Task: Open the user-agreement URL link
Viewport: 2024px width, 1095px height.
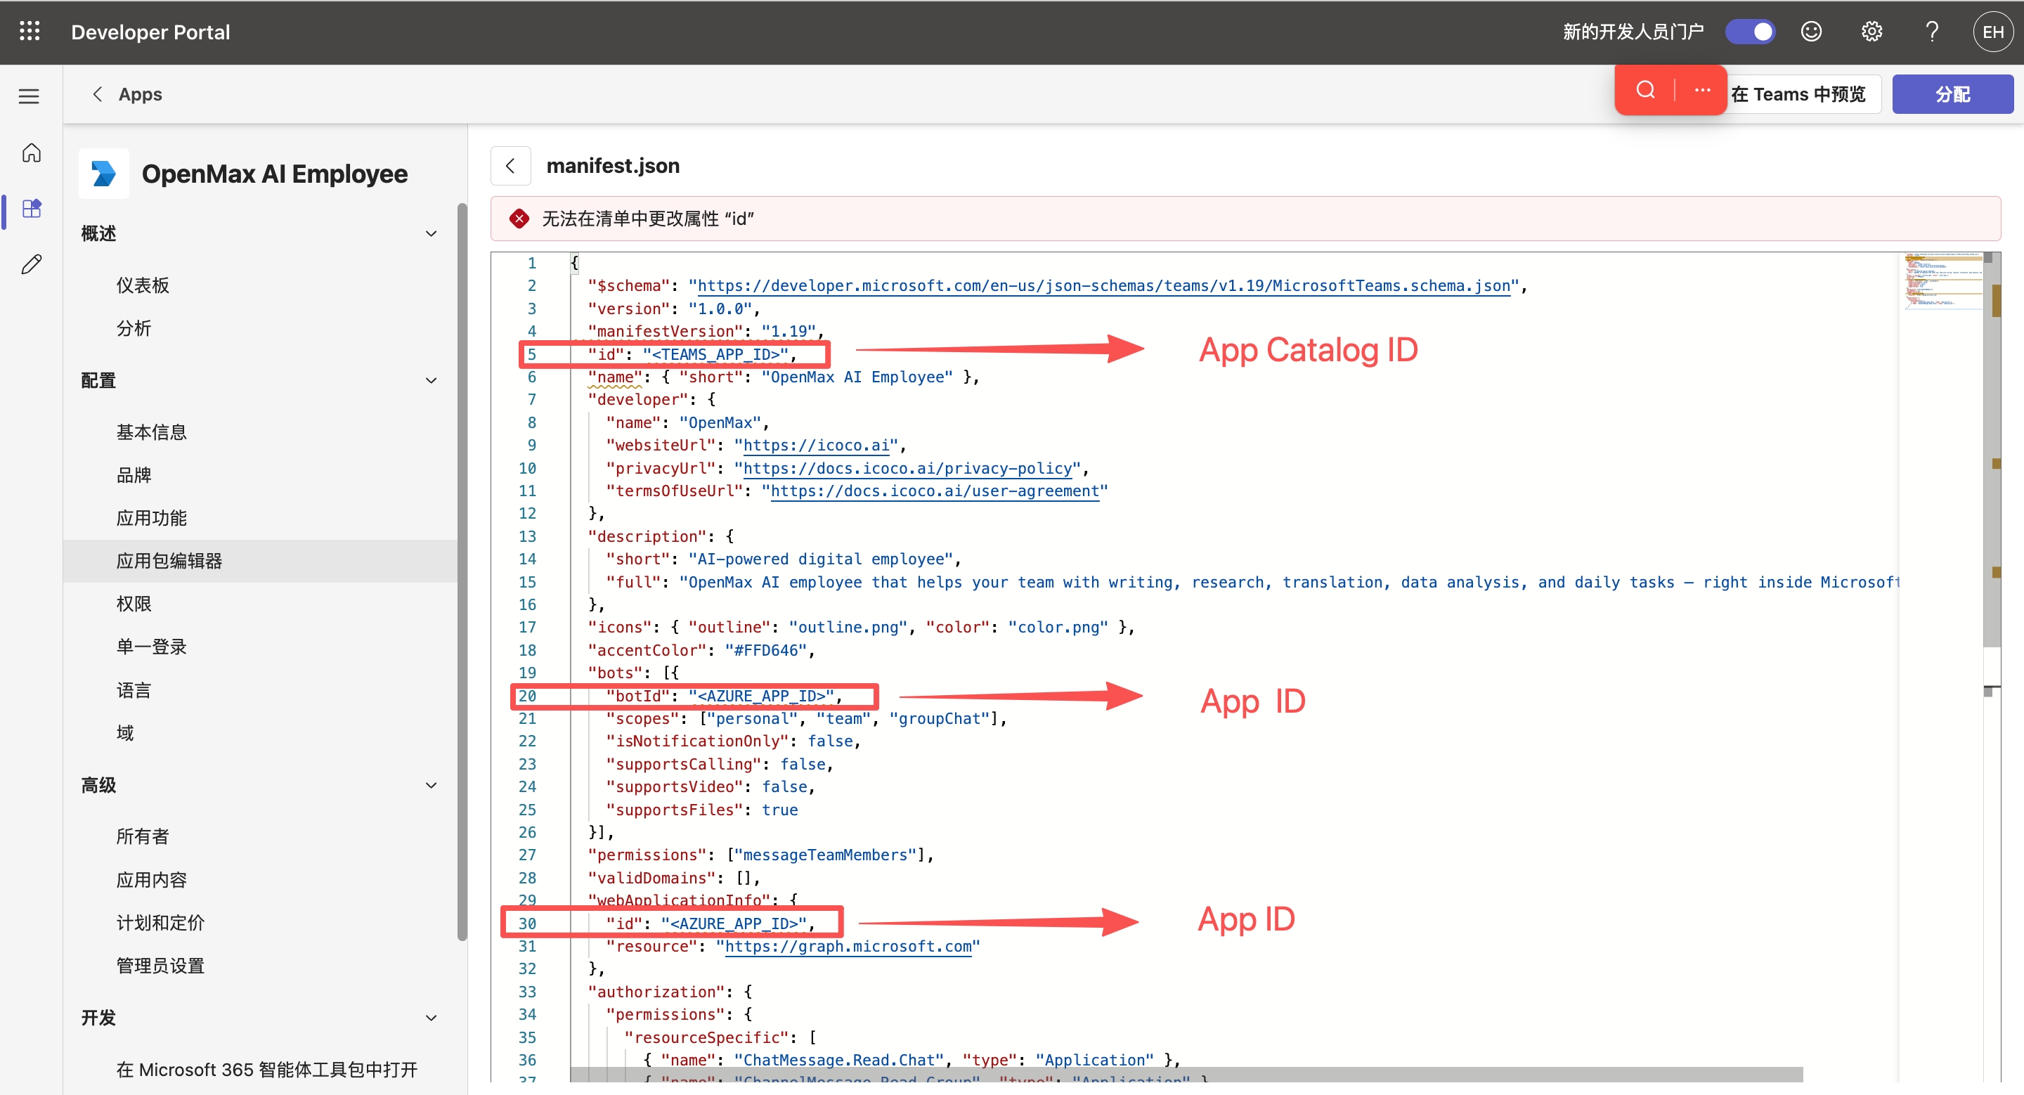Action: [x=934, y=491]
